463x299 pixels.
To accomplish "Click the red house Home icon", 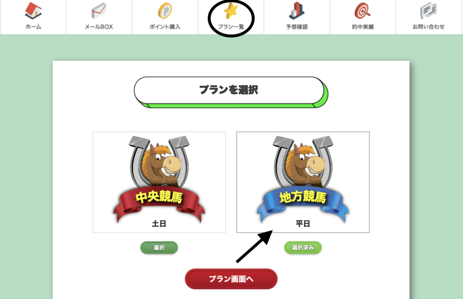I will pyautogui.click(x=33, y=11).
